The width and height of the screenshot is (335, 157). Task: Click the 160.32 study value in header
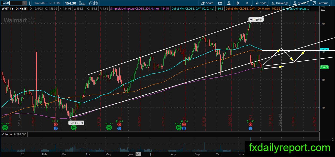pyautogui.click(x=276, y=9)
